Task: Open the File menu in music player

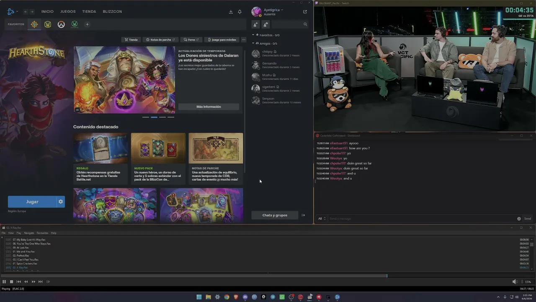Action: tap(4, 233)
